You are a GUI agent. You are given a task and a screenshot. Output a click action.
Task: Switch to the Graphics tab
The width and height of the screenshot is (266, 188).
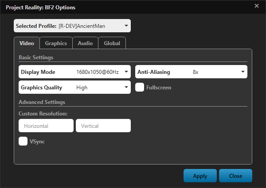tap(56, 43)
